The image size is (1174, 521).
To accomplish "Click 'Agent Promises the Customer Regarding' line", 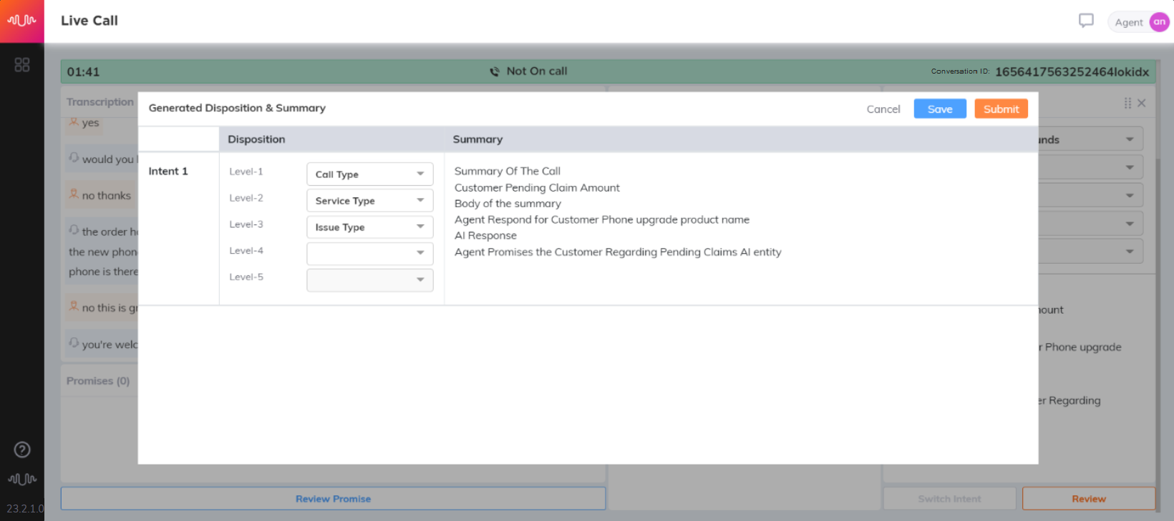I will click(618, 252).
